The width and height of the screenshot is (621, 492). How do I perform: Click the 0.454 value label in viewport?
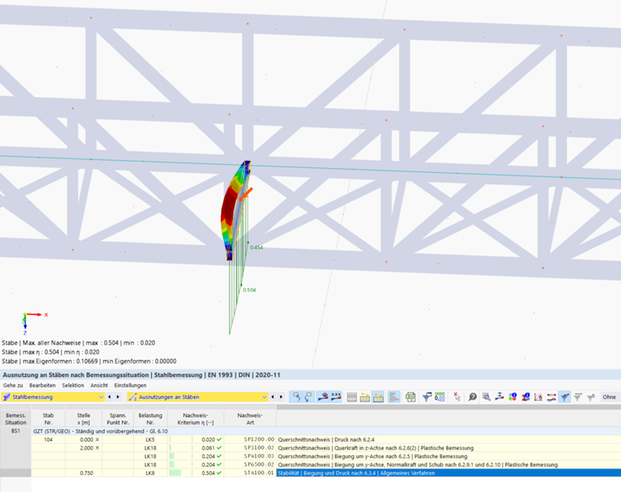click(257, 247)
